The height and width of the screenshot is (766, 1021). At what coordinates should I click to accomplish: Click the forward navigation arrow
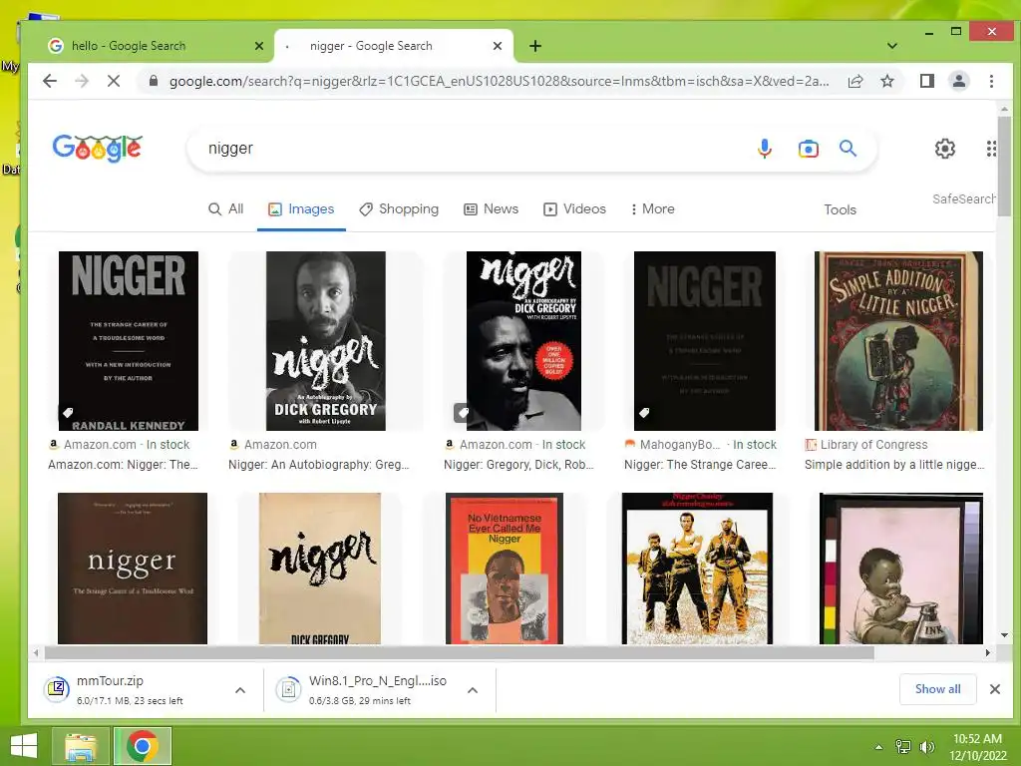pos(82,81)
